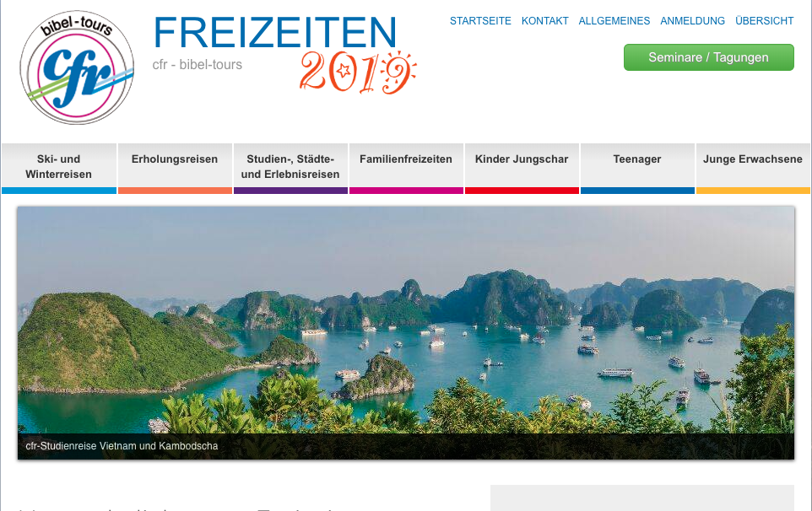Go to Allgemeines in the top navigation
This screenshot has height=511, width=812.
tap(614, 21)
